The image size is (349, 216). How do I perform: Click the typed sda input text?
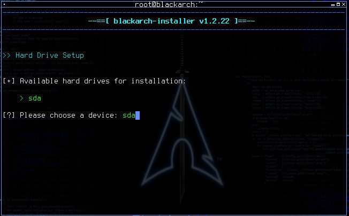129,115
